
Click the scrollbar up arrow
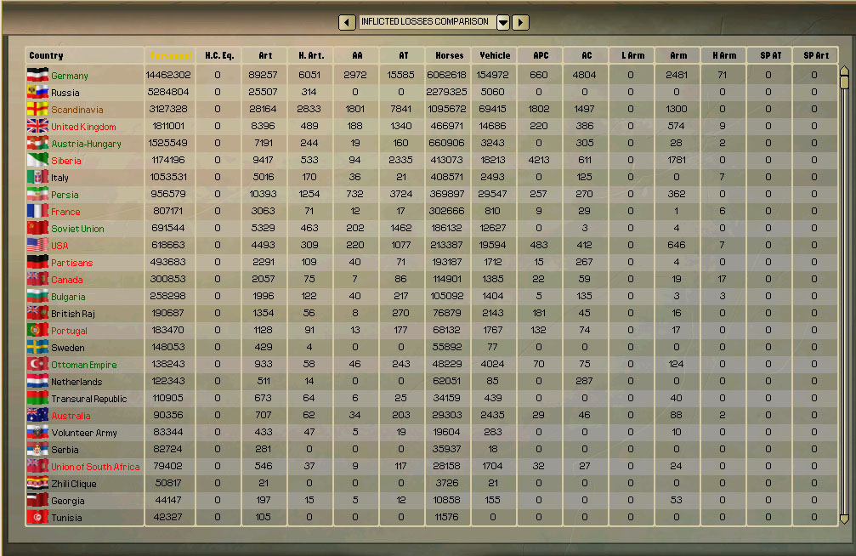coord(845,71)
